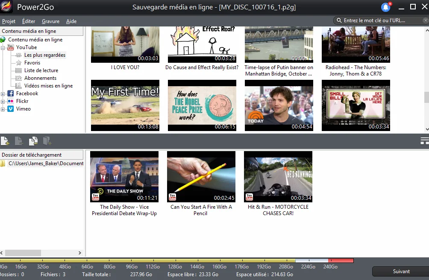
Task: Collapse the YouTube tree node
Action: (3, 48)
